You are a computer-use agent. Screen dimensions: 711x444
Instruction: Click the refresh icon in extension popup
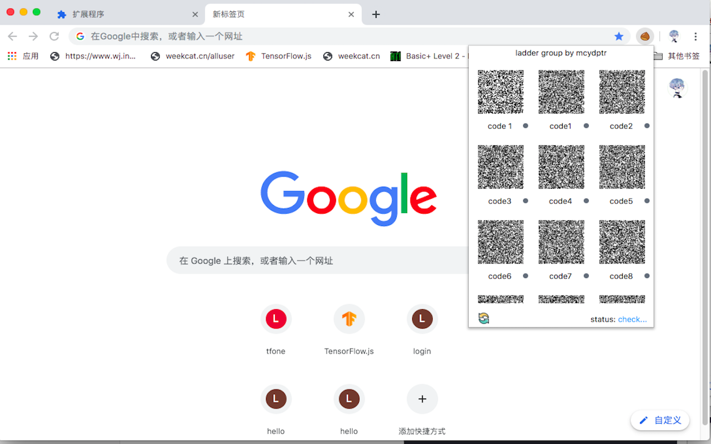(484, 319)
